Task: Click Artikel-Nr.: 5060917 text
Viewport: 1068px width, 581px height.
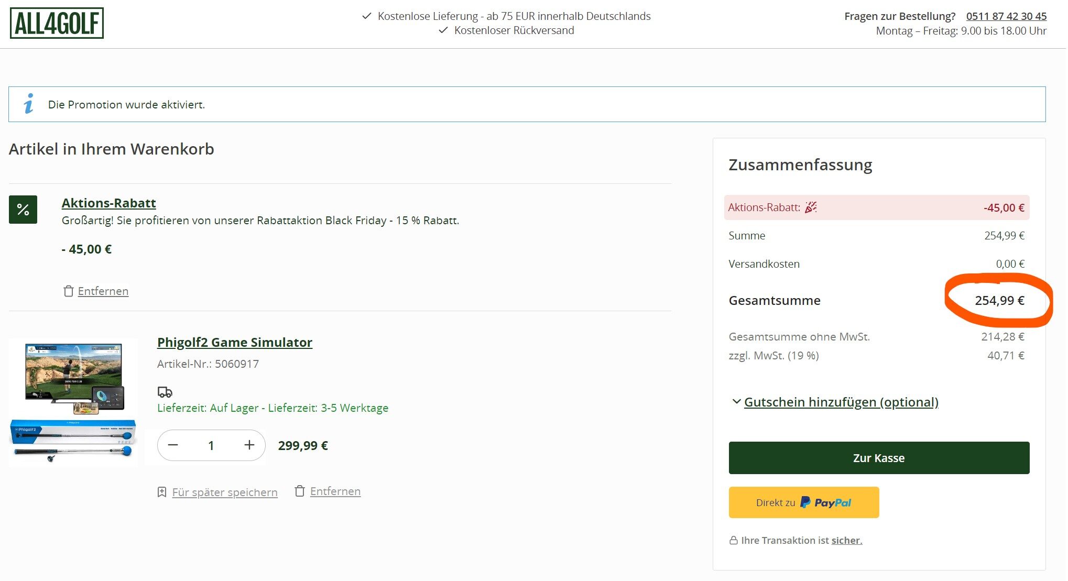Action: pos(208,364)
